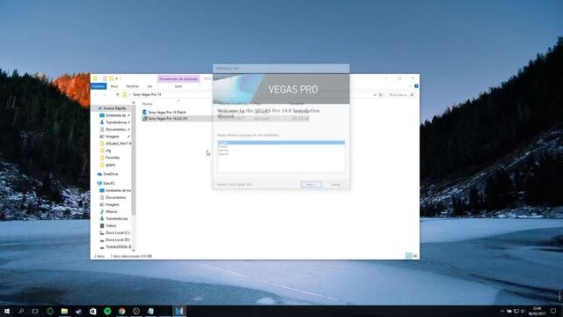This screenshot has height=317, width=563.
Task: Click the Sony Vegas Pro 14 address path
Action: pyautogui.click(x=147, y=94)
